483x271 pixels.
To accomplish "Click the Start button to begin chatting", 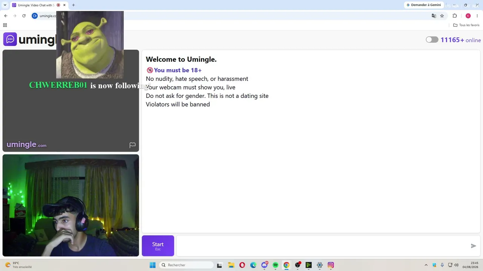I will click(x=158, y=246).
